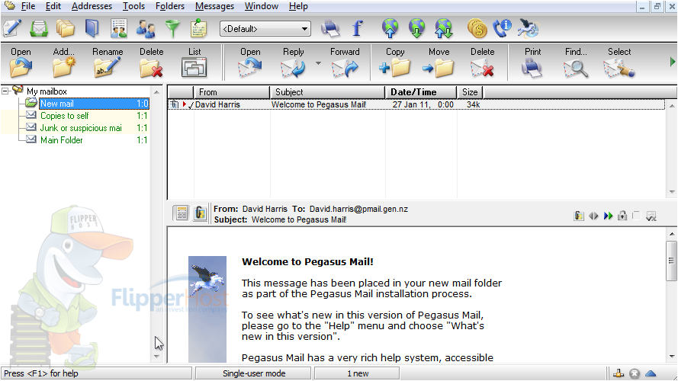Click the green double-arrow next message icon
This screenshot has height=381, width=678.
click(x=608, y=216)
